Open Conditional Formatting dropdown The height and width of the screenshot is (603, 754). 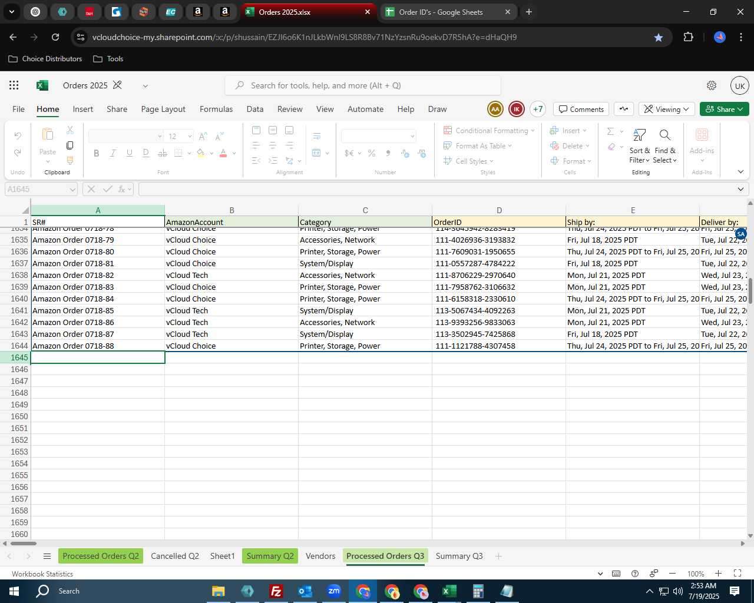pyautogui.click(x=489, y=130)
